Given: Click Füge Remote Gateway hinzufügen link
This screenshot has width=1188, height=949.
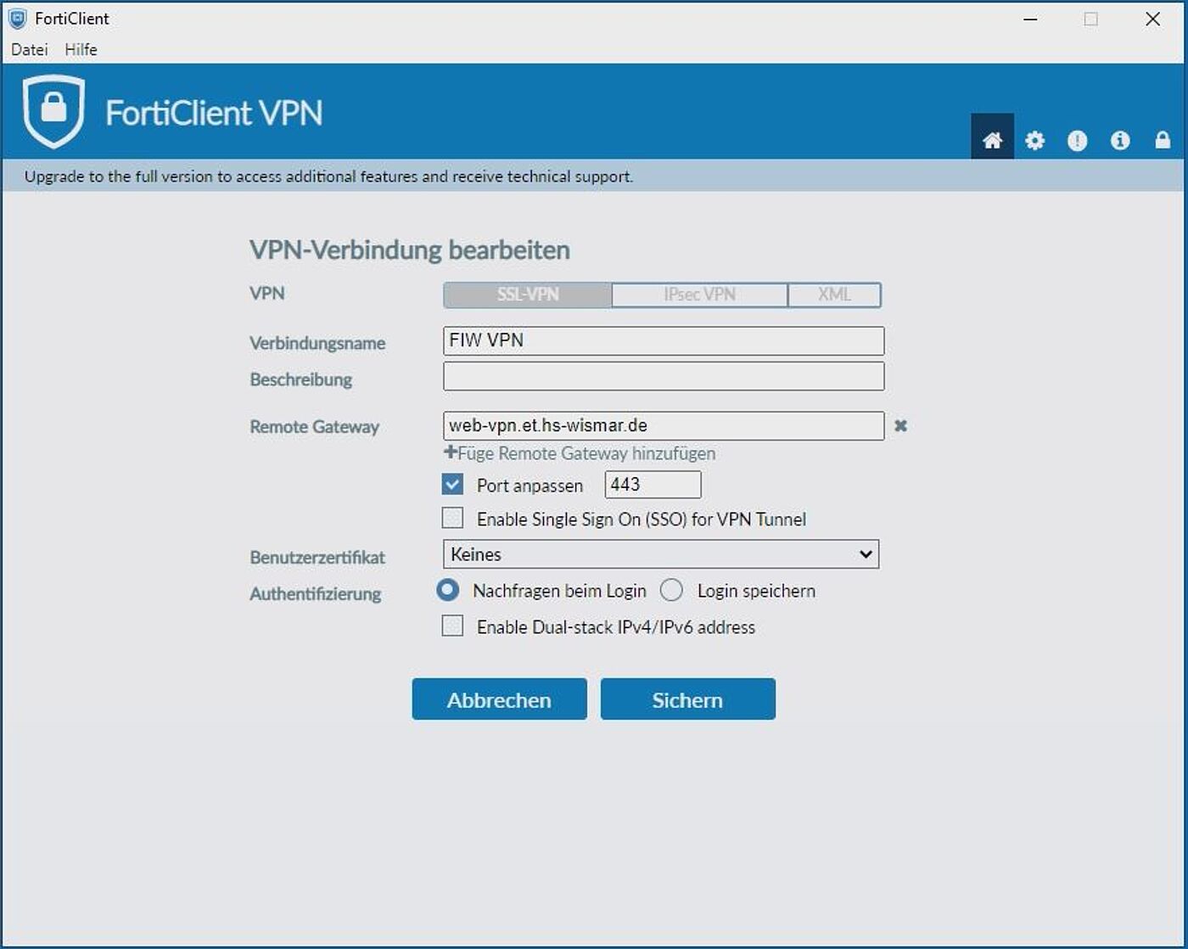Looking at the screenshot, I should click(x=580, y=453).
